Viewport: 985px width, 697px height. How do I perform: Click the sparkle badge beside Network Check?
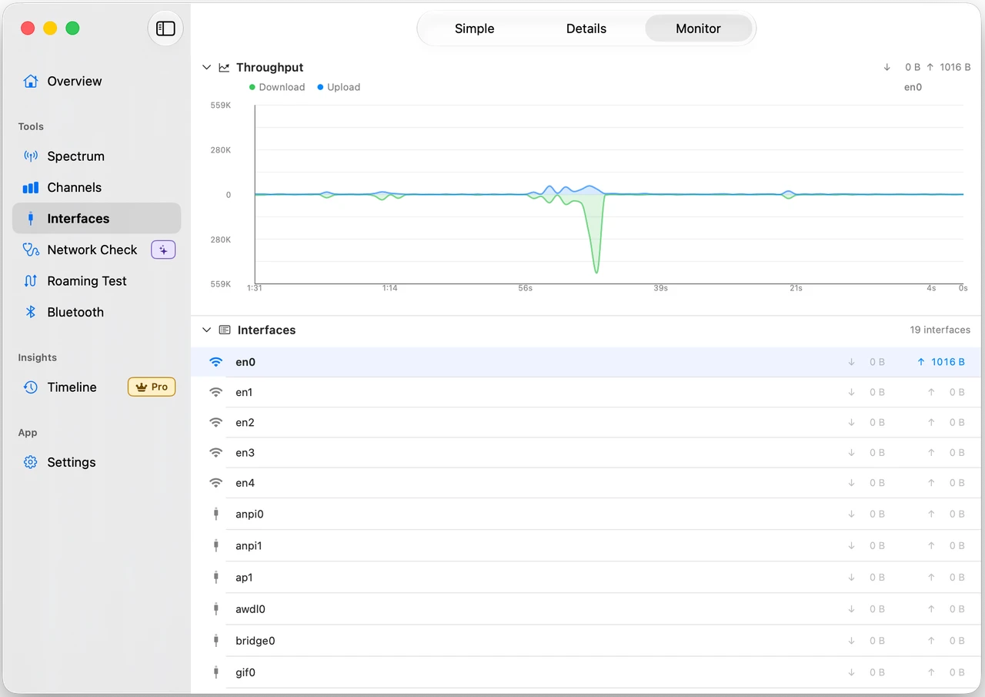(163, 250)
